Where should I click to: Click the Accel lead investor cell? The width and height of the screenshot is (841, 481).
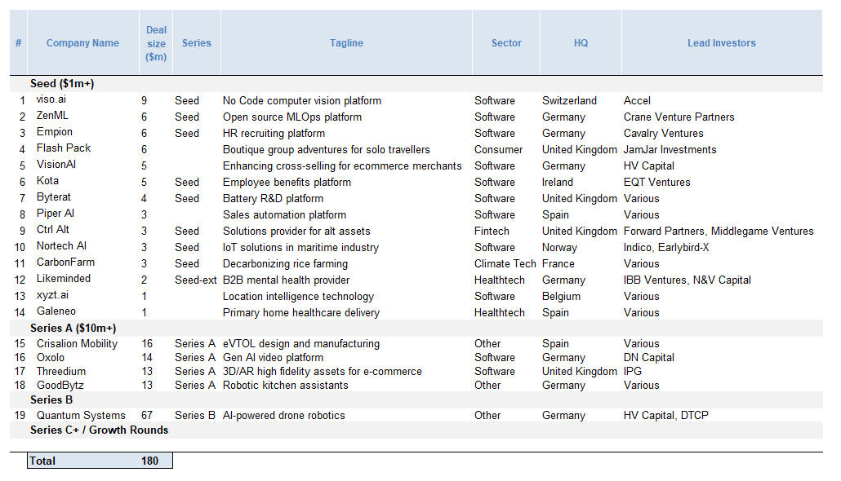[637, 101]
